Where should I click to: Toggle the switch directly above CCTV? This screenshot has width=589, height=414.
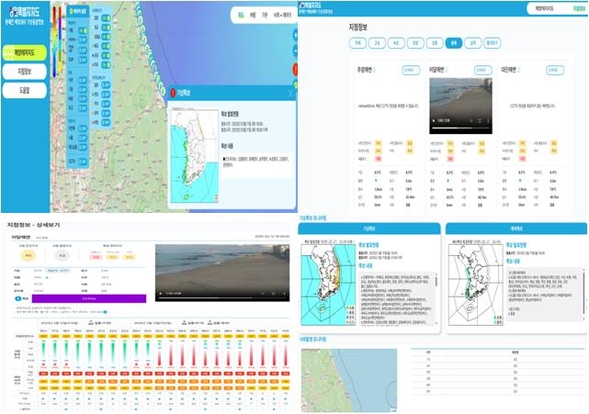83,148
